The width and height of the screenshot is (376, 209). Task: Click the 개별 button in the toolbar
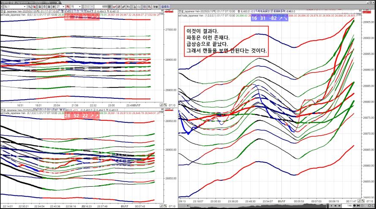(x=155, y=7)
